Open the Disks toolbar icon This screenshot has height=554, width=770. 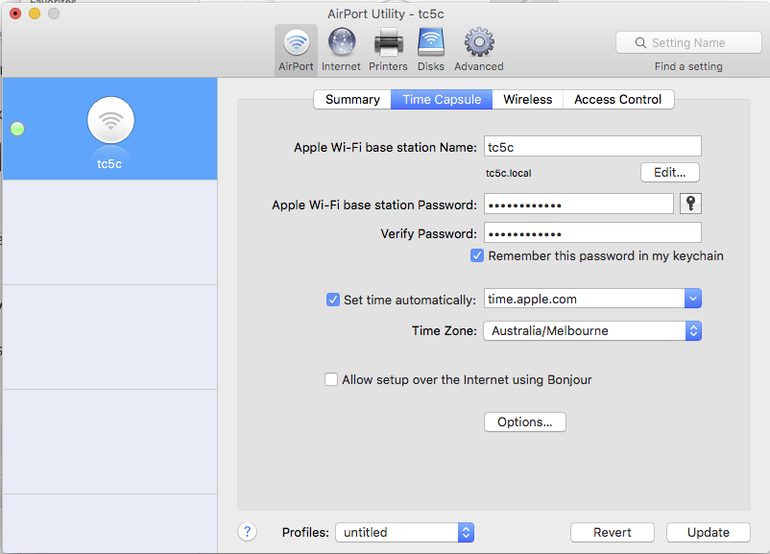[x=431, y=50]
